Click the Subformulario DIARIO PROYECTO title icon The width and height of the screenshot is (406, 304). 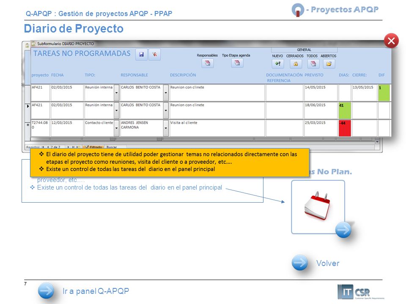point(33,43)
